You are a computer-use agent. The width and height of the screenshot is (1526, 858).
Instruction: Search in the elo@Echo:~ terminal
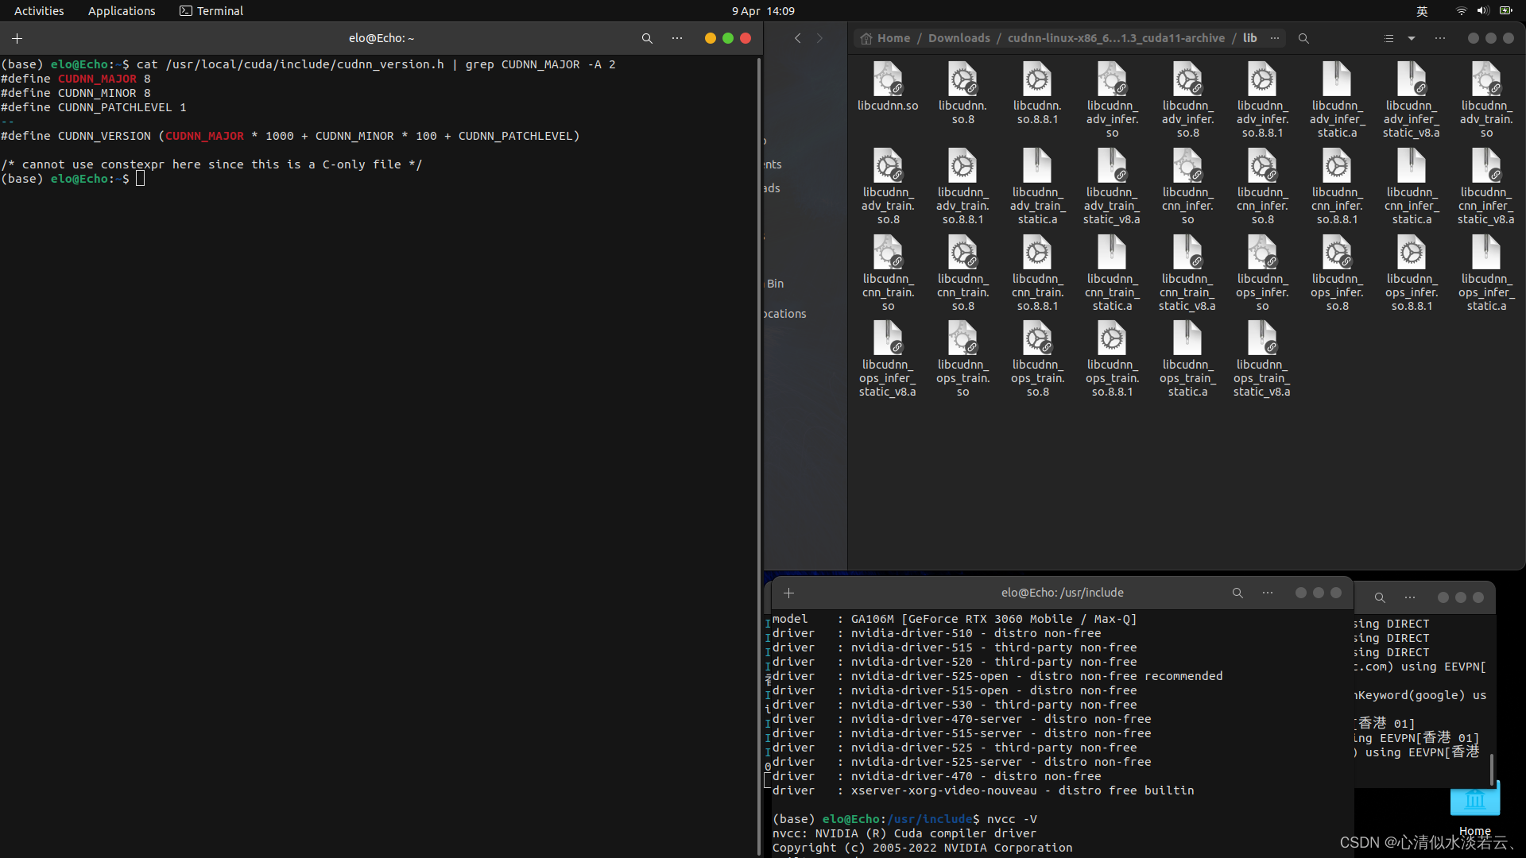pyautogui.click(x=647, y=38)
